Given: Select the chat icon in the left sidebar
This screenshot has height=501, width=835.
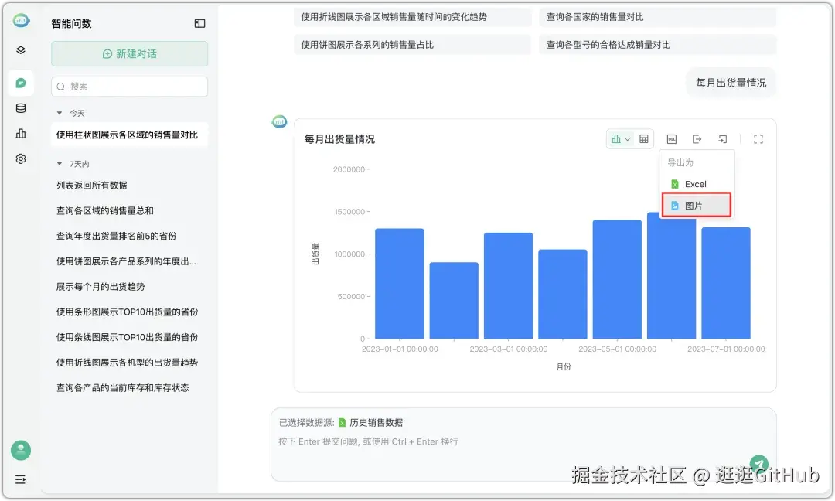Looking at the screenshot, I should (20, 82).
